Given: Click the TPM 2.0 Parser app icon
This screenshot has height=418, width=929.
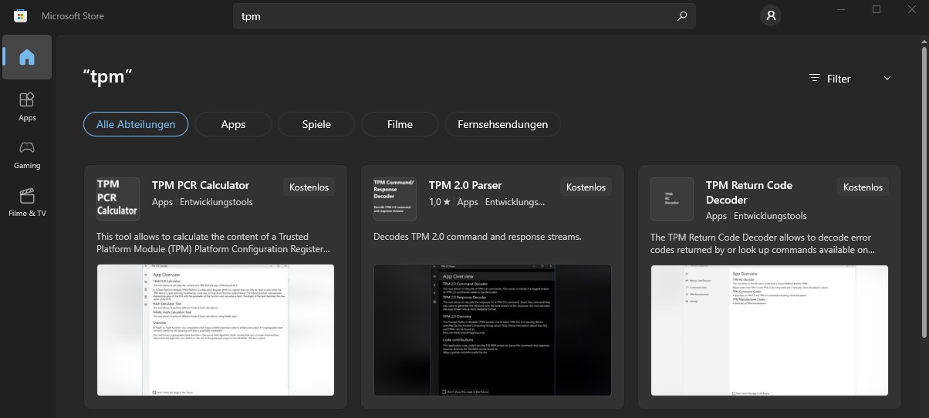Looking at the screenshot, I should pos(395,199).
